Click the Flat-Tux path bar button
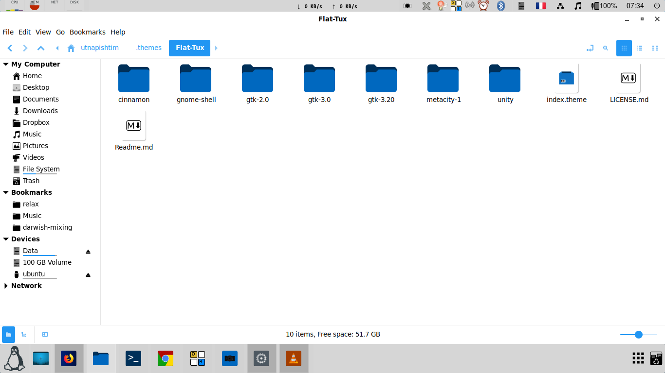The height and width of the screenshot is (373, 665). point(190,48)
